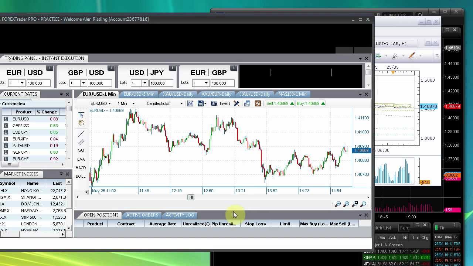This screenshot has width=473, height=266.
Task: Close the chart panel with X
Action: tap(366, 94)
